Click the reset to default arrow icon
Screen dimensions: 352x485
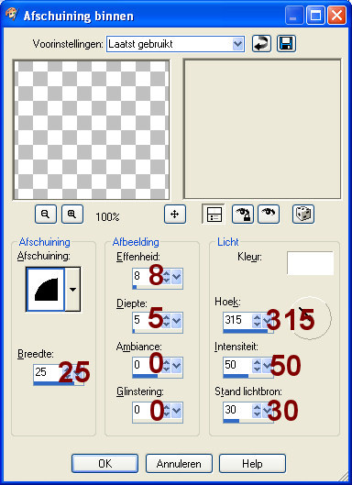click(261, 44)
